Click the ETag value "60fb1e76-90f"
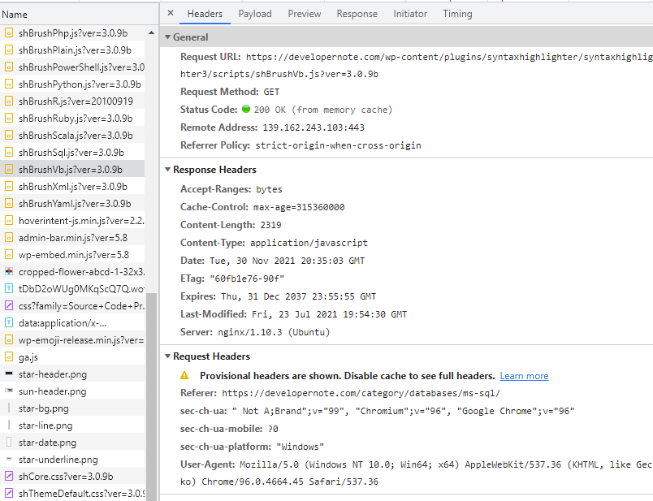653x501 pixels. click(247, 279)
